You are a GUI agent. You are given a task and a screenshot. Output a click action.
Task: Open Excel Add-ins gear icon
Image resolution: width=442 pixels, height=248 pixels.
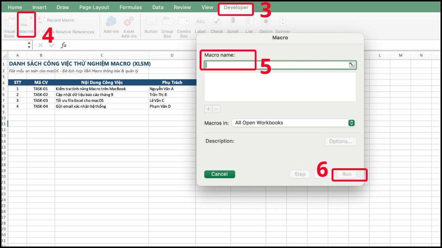(x=129, y=26)
